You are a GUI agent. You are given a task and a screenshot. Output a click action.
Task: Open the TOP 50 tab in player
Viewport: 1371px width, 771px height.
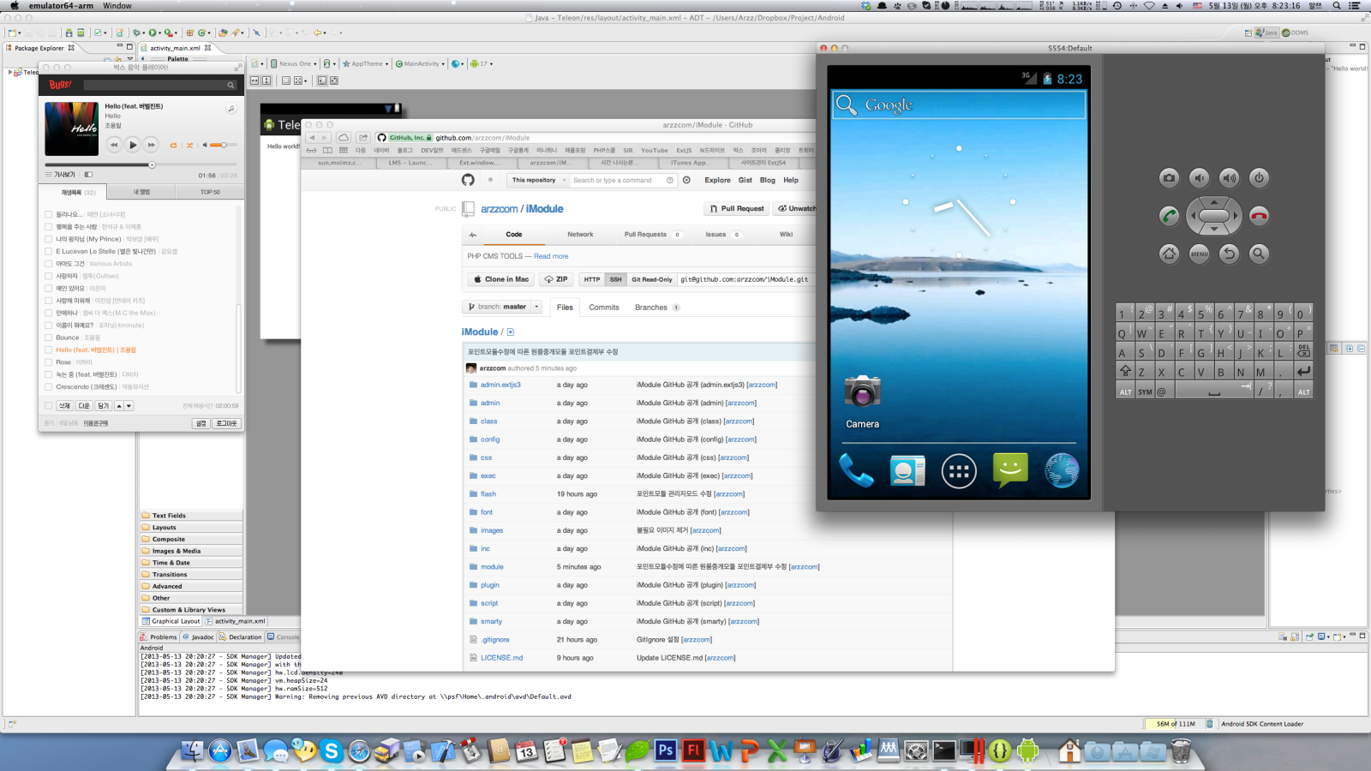click(210, 193)
